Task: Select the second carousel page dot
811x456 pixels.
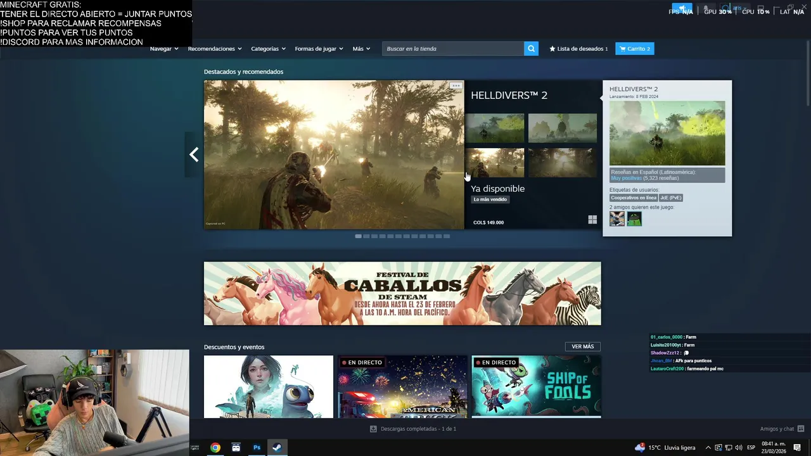Action: point(366,236)
